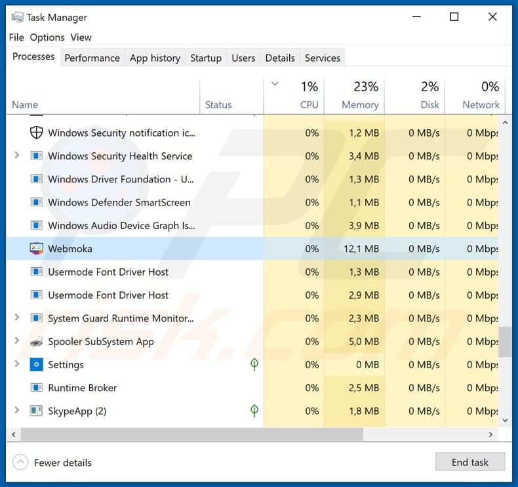The height and width of the screenshot is (487, 518).
Task: Expand the Settings process group
Action: 17,364
